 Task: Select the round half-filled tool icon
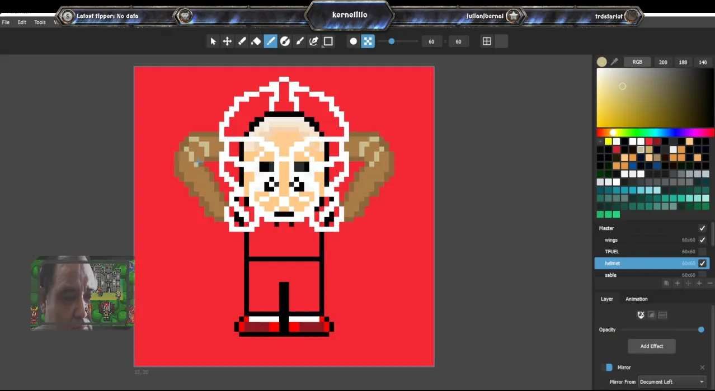tap(285, 41)
